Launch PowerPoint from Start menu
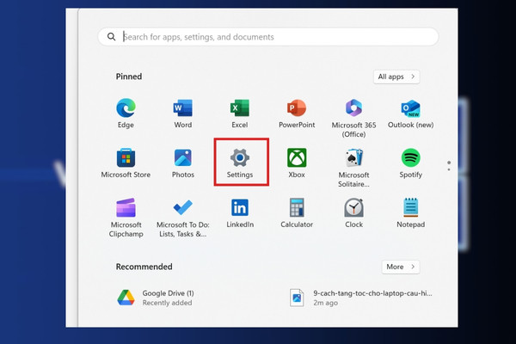The height and width of the screenshot is (344, 516). pos(297,107)
